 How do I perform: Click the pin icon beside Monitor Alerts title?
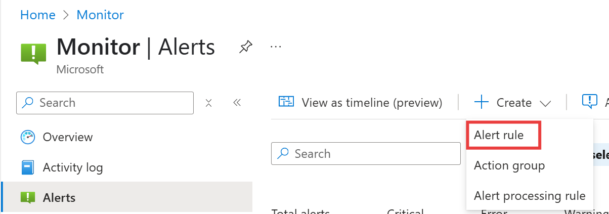tap(245, 47)
